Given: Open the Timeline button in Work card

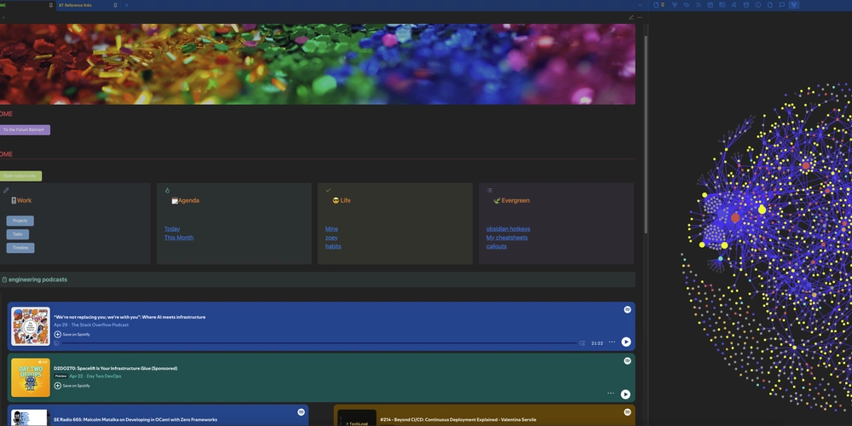Looking at the screenshot, I should tap(20, 248).
